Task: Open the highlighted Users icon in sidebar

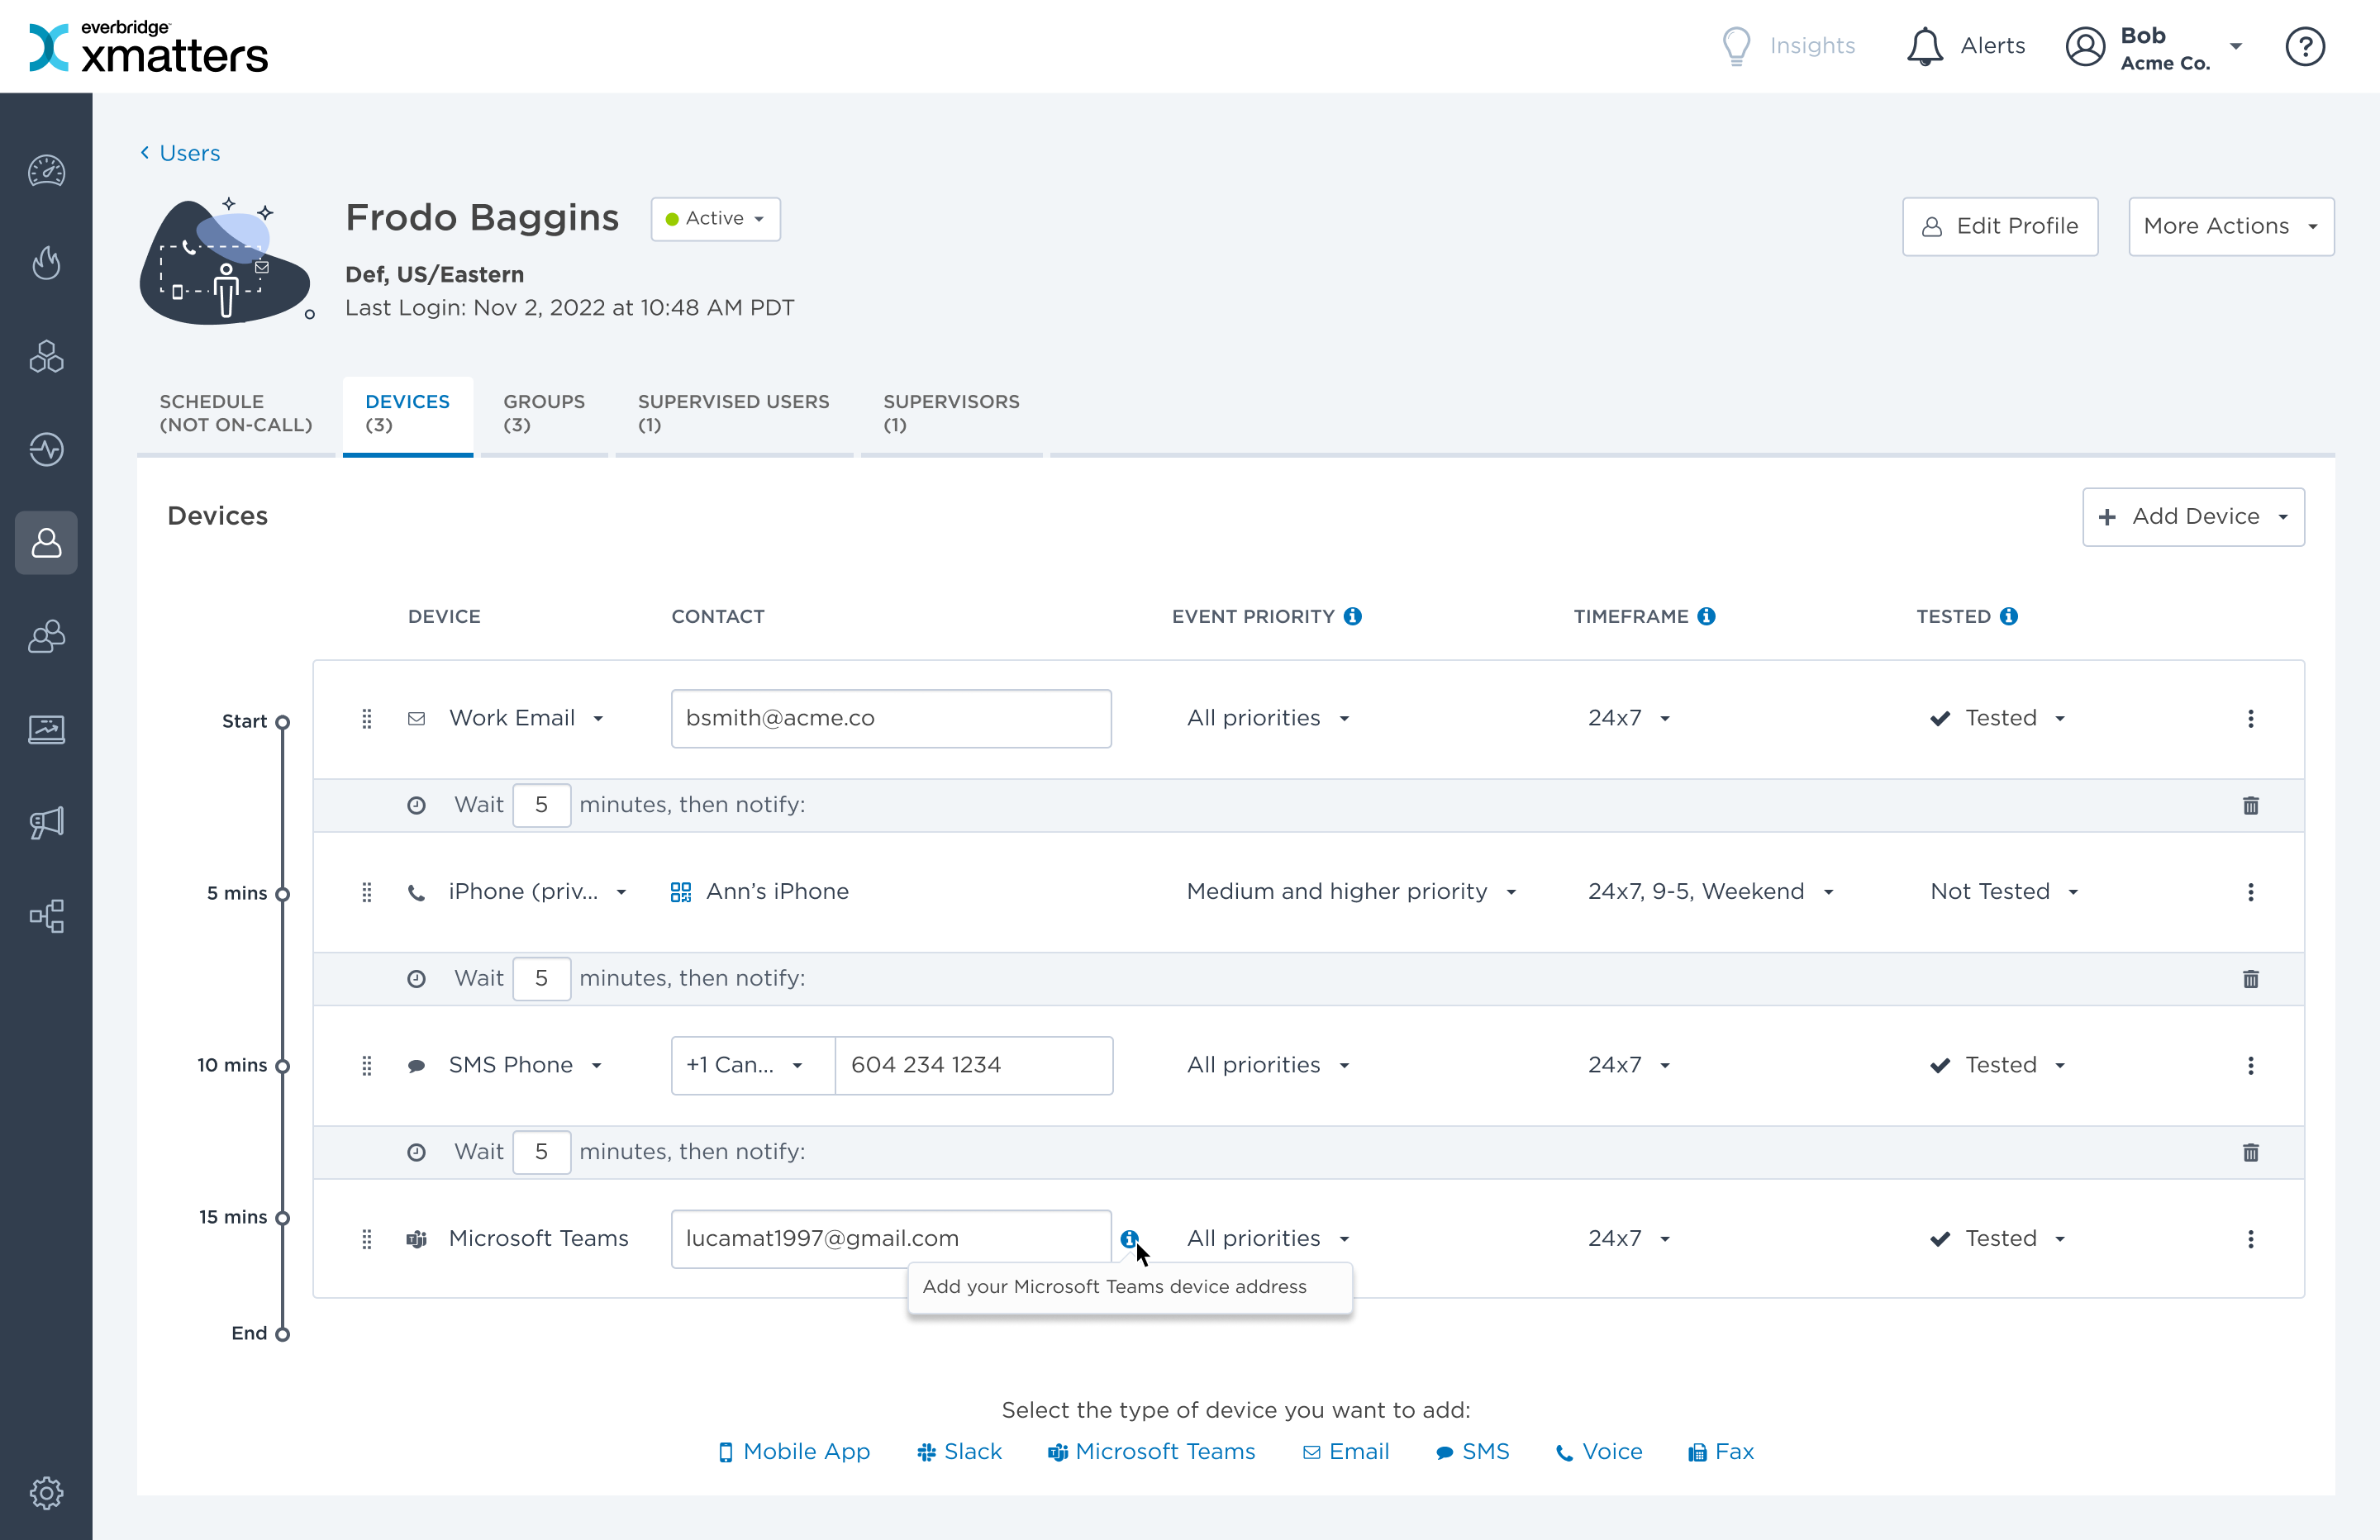Action: pos(46,543)
